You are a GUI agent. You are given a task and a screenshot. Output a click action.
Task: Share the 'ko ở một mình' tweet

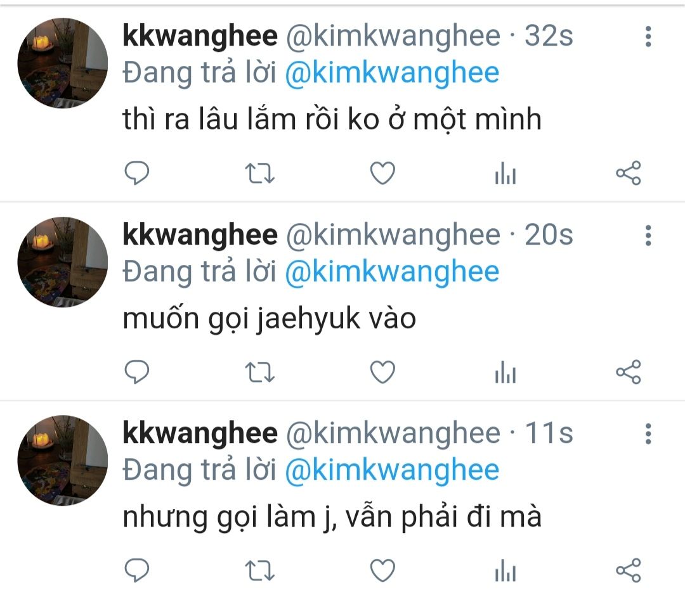click(628, 173)
